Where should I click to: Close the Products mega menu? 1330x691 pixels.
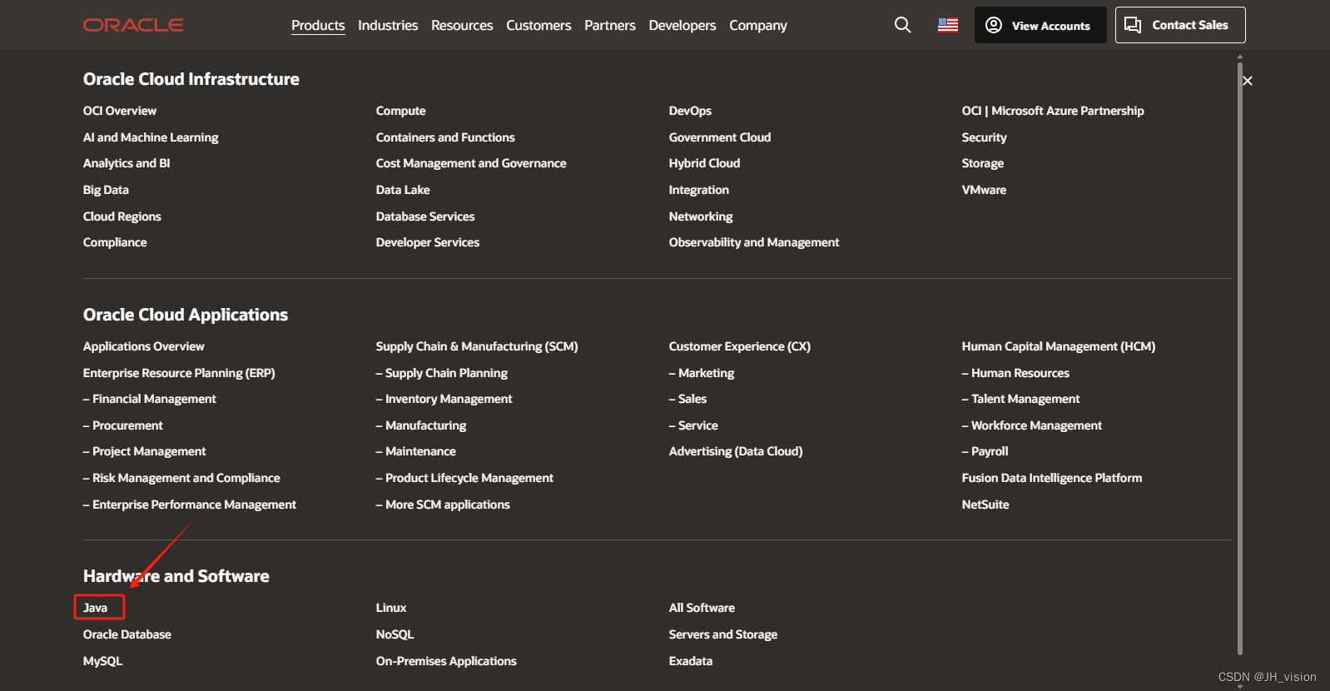(x=1247, y=81)
